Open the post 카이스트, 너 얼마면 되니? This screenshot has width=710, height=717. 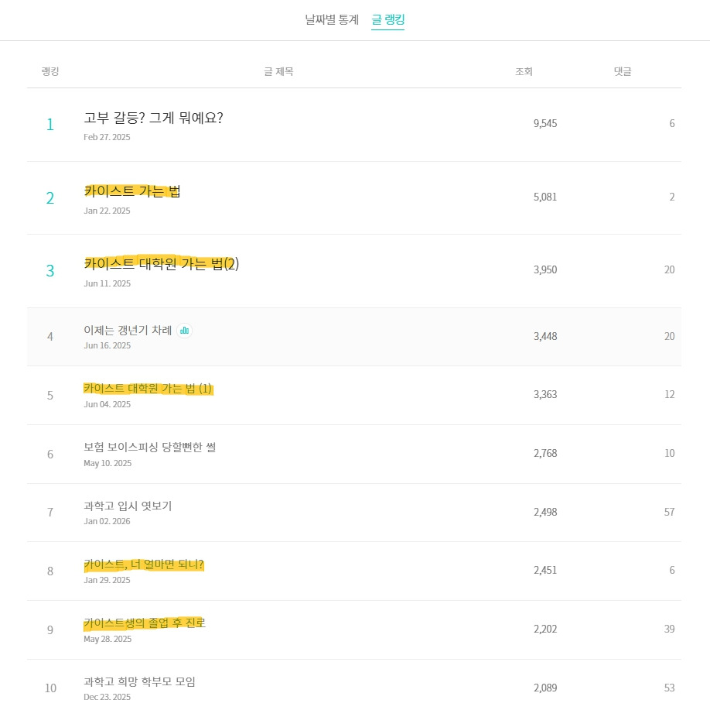[143, 564]
